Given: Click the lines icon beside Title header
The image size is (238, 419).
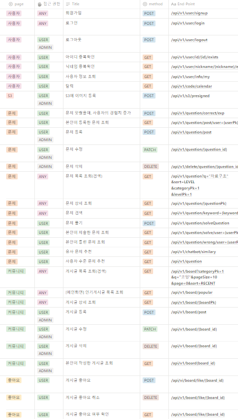Looking at the screenshot, I should tap(68, 4).
